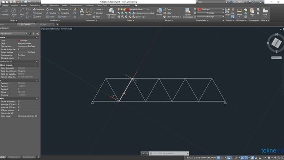Expand the Anotación panel dropdown

point(91,20)
